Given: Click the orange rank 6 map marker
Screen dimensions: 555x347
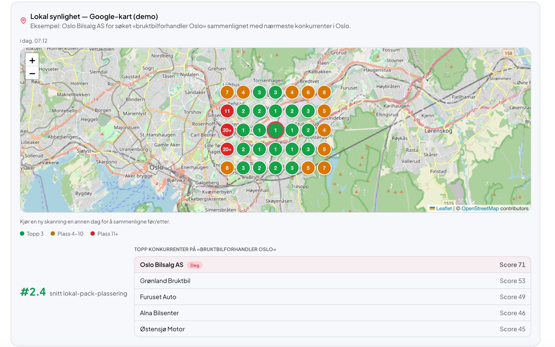Looking at the screenshot, I should 308,93.
